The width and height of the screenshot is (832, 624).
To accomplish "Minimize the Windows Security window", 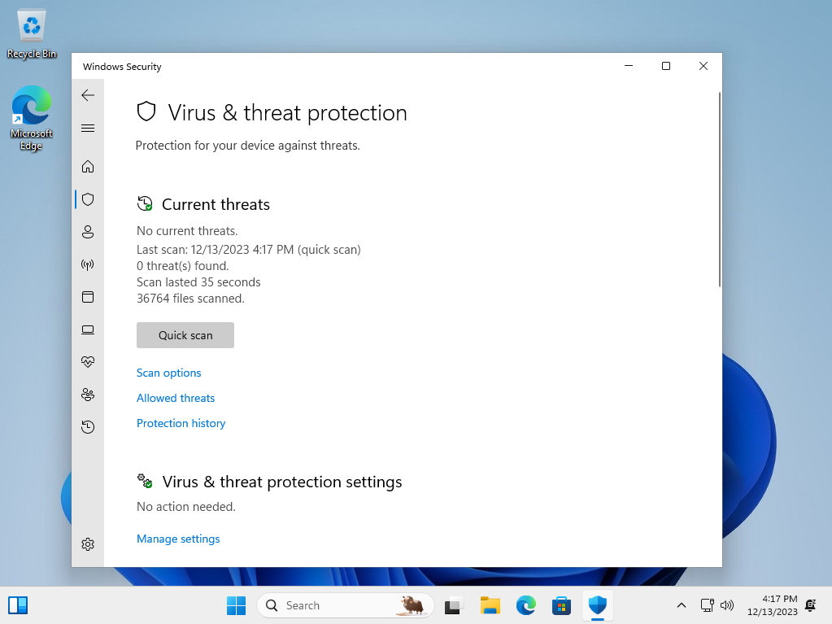I will pos(629,66).
